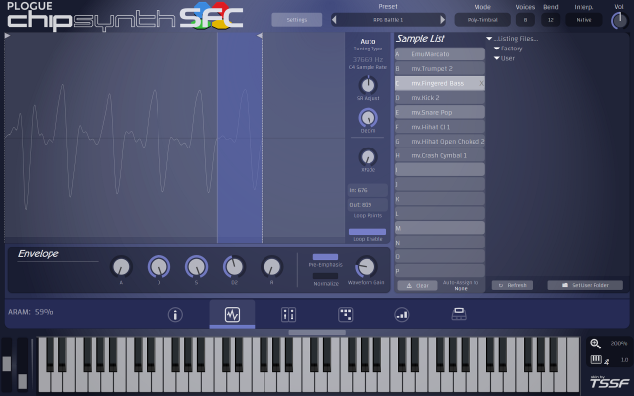Image resolution: width=634 pixels, height=396 pixels.
Task: Go to next preset arrow
Action: coord(443,20)
